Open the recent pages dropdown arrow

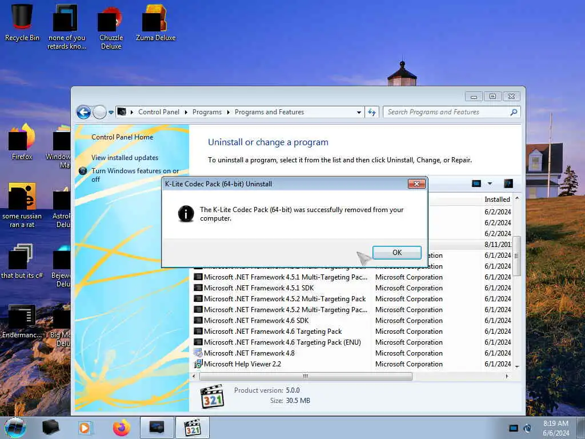[111, 113]
